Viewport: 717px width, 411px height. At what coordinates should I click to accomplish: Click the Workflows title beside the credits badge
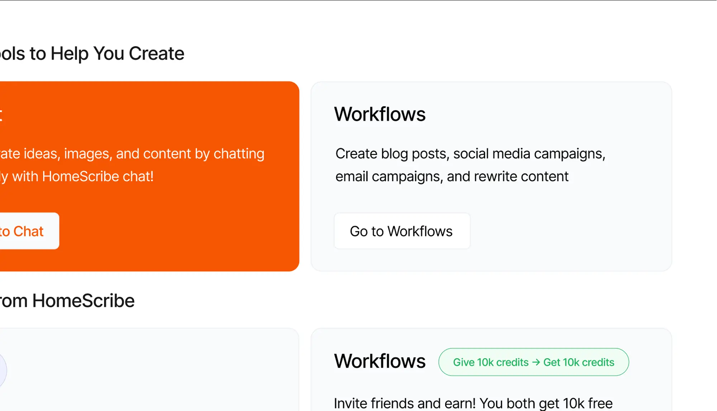(x=380, y=361)
